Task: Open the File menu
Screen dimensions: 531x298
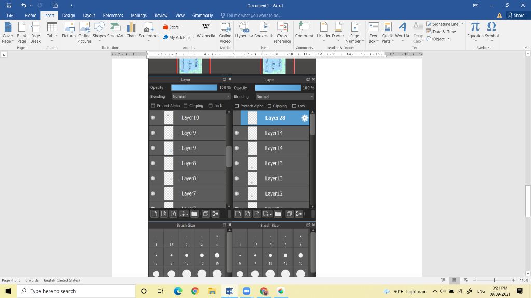Action: (x=10, y=15)
